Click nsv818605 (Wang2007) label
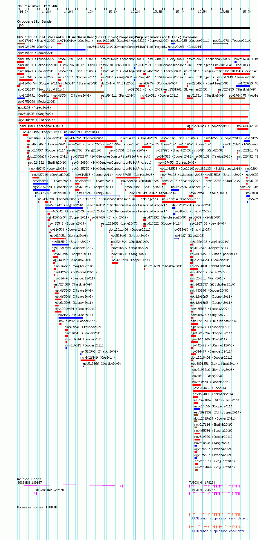This screenshot has width=258, height=540. (36, 114)
